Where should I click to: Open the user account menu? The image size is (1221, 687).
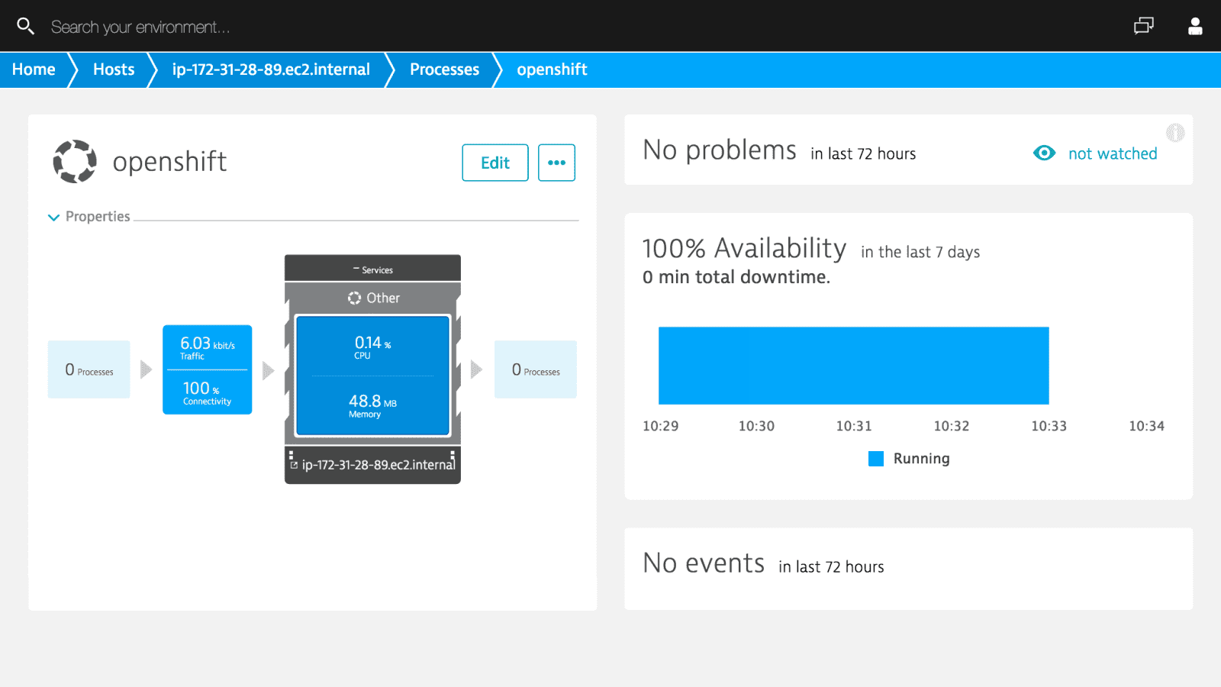(1195, 26)
